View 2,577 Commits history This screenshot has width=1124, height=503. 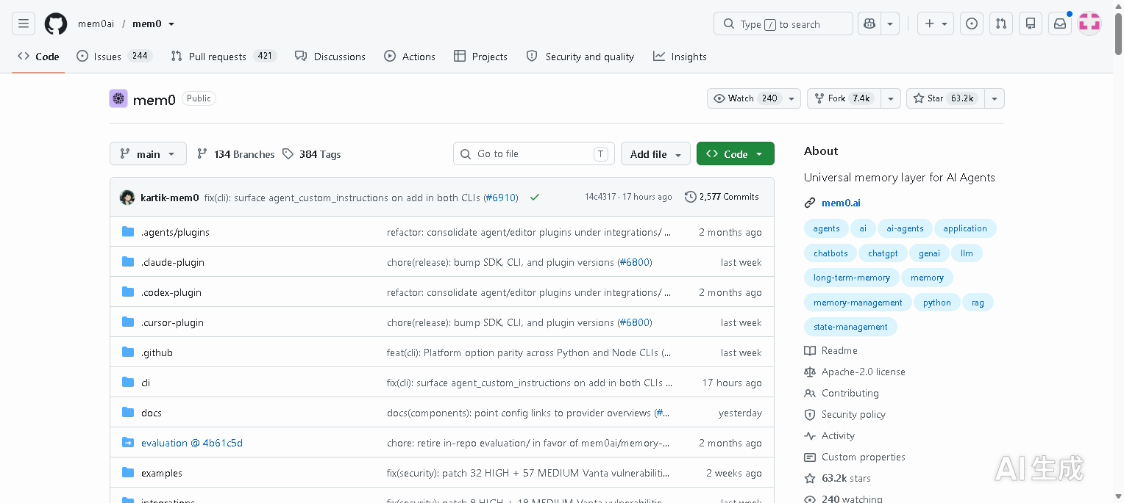722,197
